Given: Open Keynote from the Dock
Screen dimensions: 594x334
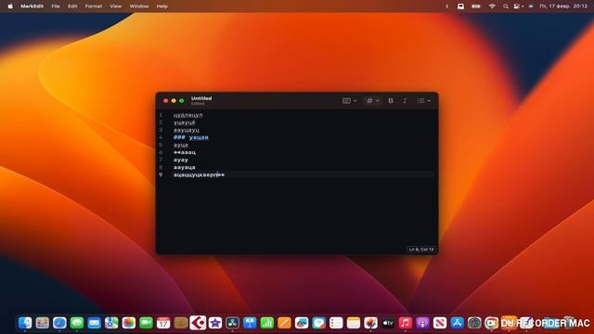Looking at the screenshot, I should pyautogui.click(x=250, y=323).
